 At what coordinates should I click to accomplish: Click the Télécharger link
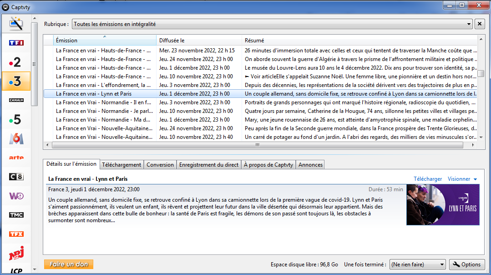coord(428,179)
